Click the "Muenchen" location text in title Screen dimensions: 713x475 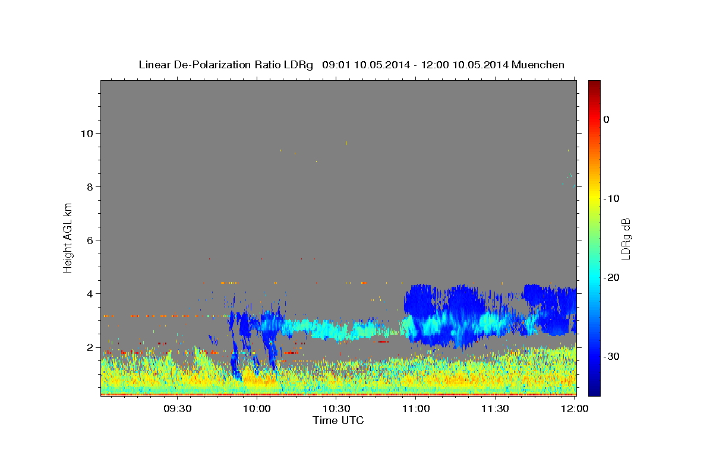tap(538, 65)
